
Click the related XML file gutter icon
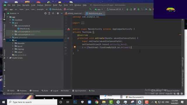point(69,29)
